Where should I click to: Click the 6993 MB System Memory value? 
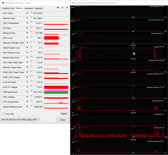37,107
